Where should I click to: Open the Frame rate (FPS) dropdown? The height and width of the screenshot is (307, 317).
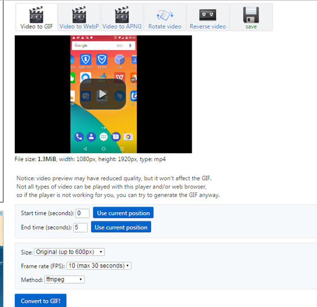point(99,266)
